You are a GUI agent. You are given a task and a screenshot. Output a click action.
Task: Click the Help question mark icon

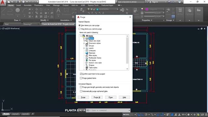[180, 2]
